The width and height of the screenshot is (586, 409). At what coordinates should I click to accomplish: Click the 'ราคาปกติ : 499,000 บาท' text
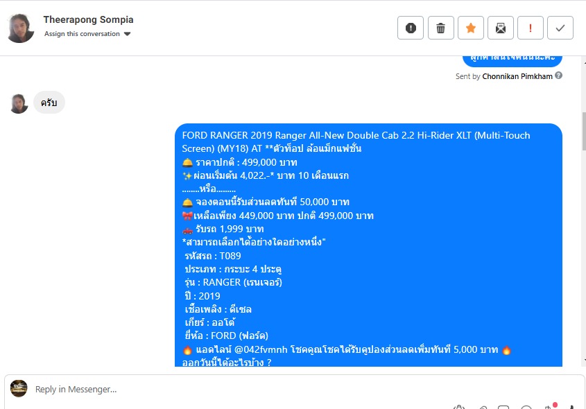[x=246, y=162]
